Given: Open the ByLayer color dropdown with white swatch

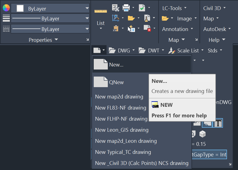Looking at the screenshot, I should pyautogui.click(x=50, y=8).
